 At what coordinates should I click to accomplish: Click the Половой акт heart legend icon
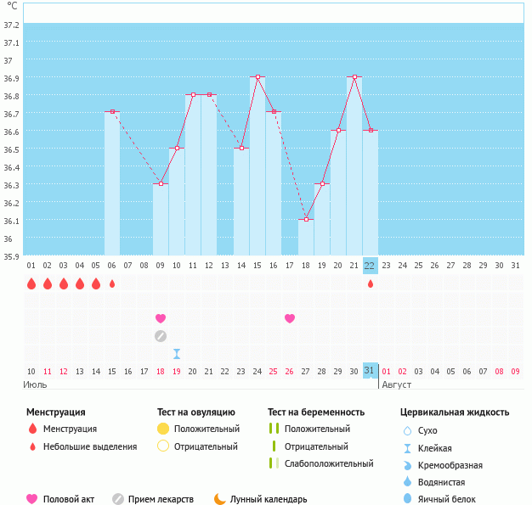click(x=32, y=499)
